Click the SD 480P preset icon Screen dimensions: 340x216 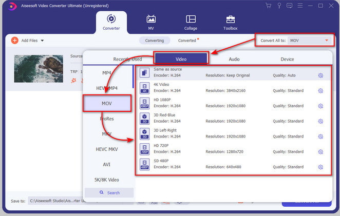pyautogui.click(x=145, y=164)
